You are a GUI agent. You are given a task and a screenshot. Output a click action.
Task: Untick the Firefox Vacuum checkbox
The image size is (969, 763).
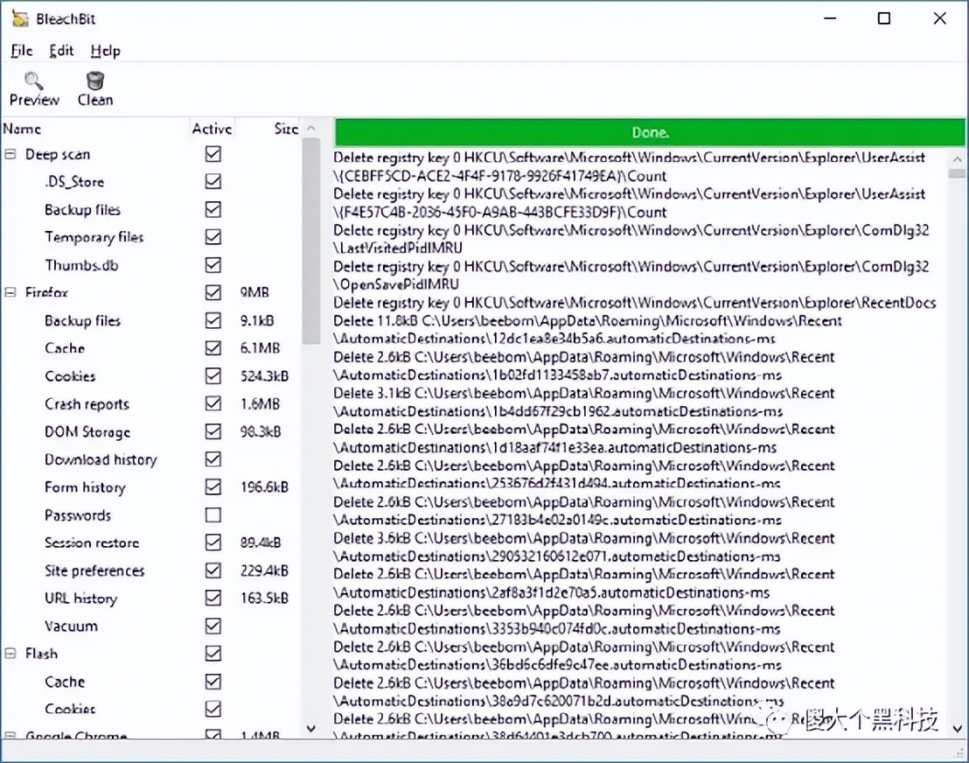click(x=213, y=626)
